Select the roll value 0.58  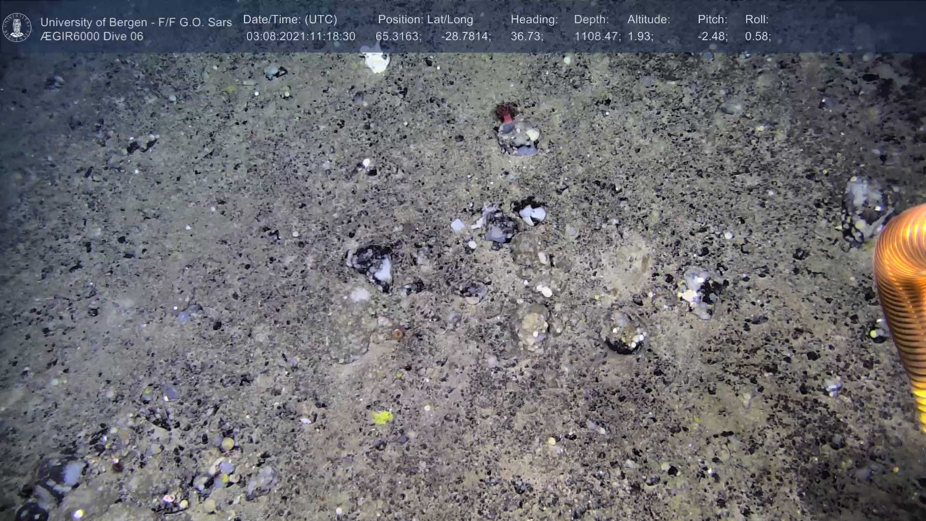click(x=758, y=37)
